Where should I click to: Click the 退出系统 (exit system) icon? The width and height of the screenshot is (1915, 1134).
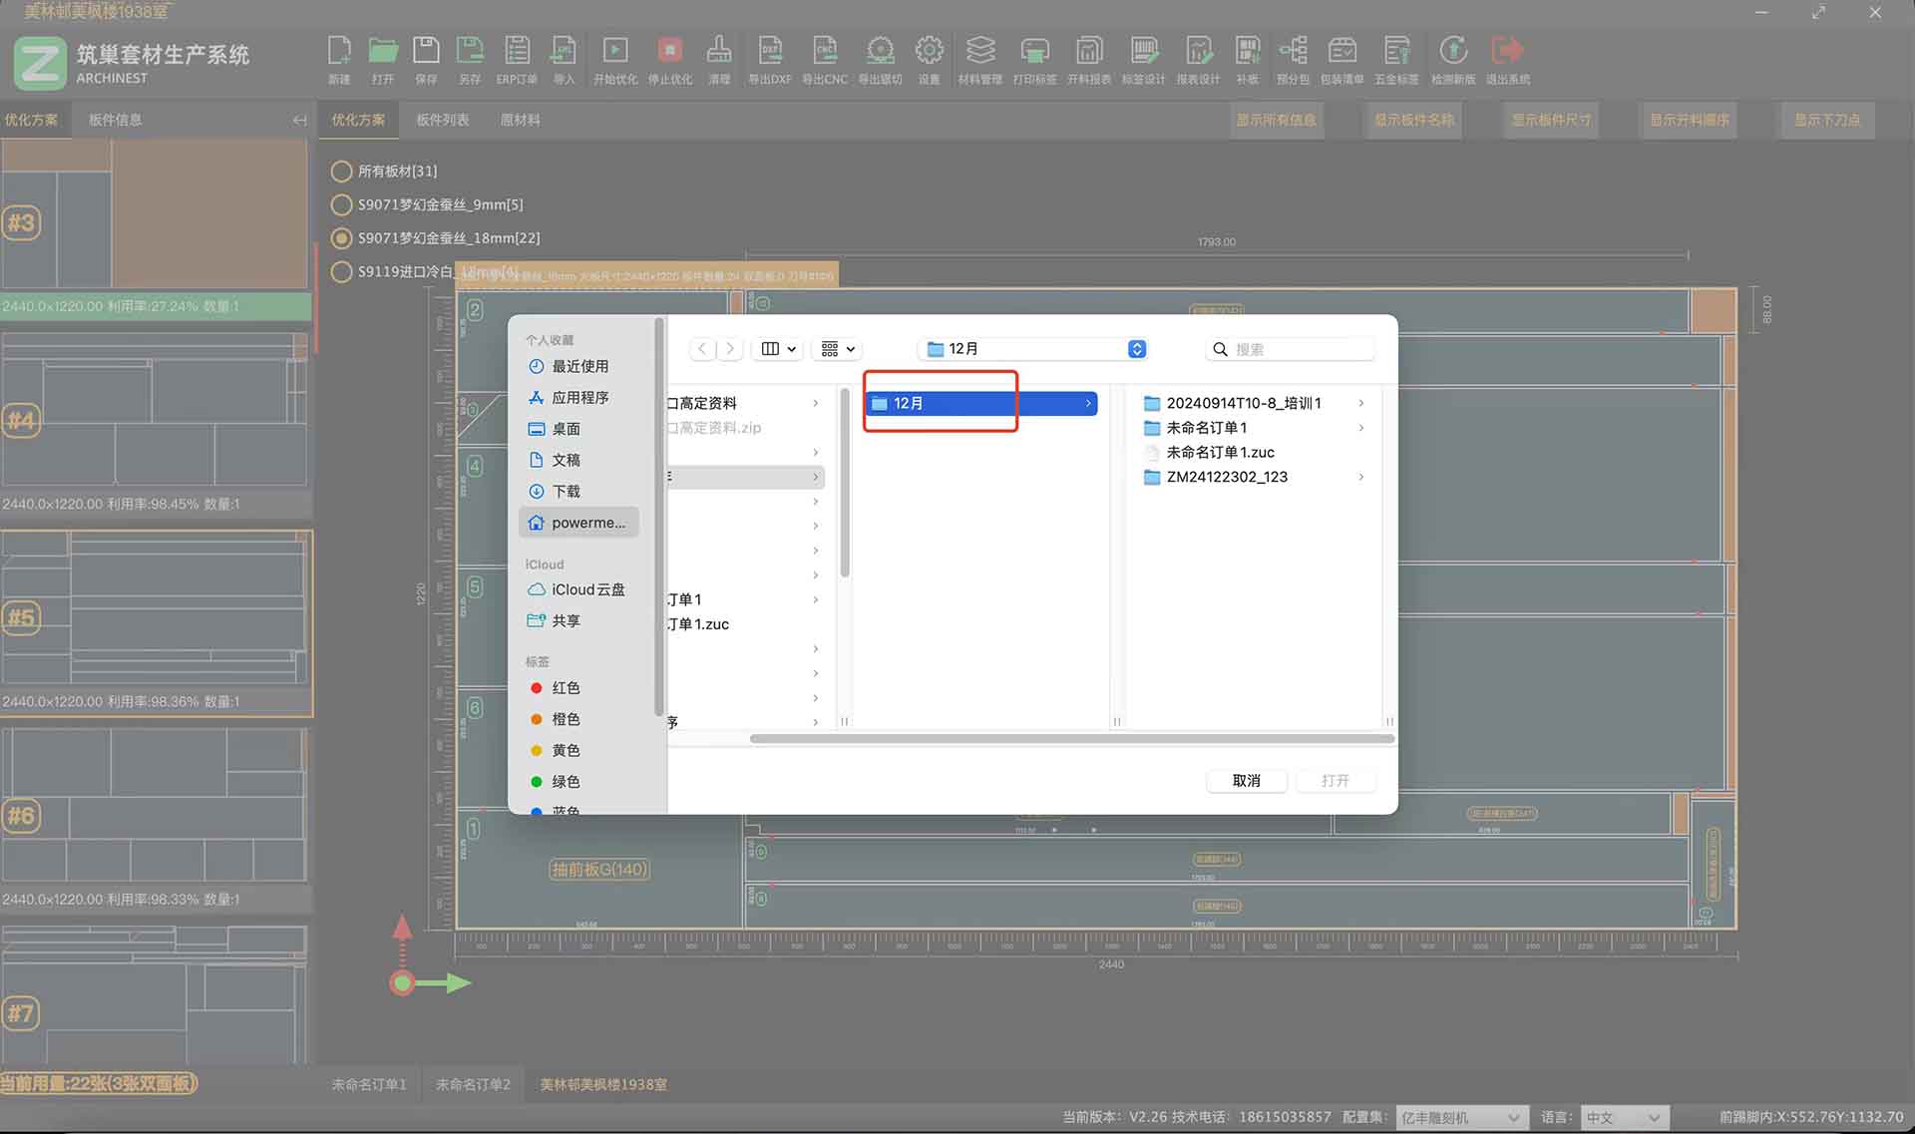click(x=1507, y=51)
